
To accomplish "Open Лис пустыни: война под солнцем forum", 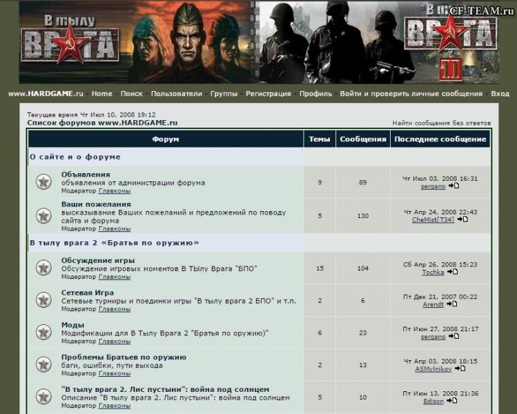I will pos(165,390).
